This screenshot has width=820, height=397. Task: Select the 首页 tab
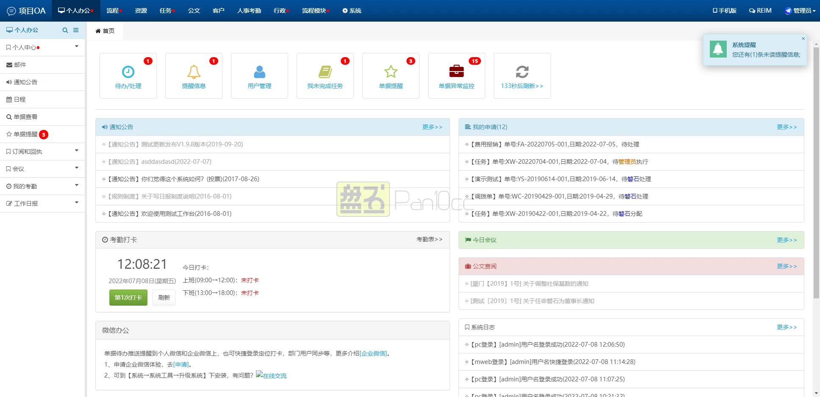(105, 30)
